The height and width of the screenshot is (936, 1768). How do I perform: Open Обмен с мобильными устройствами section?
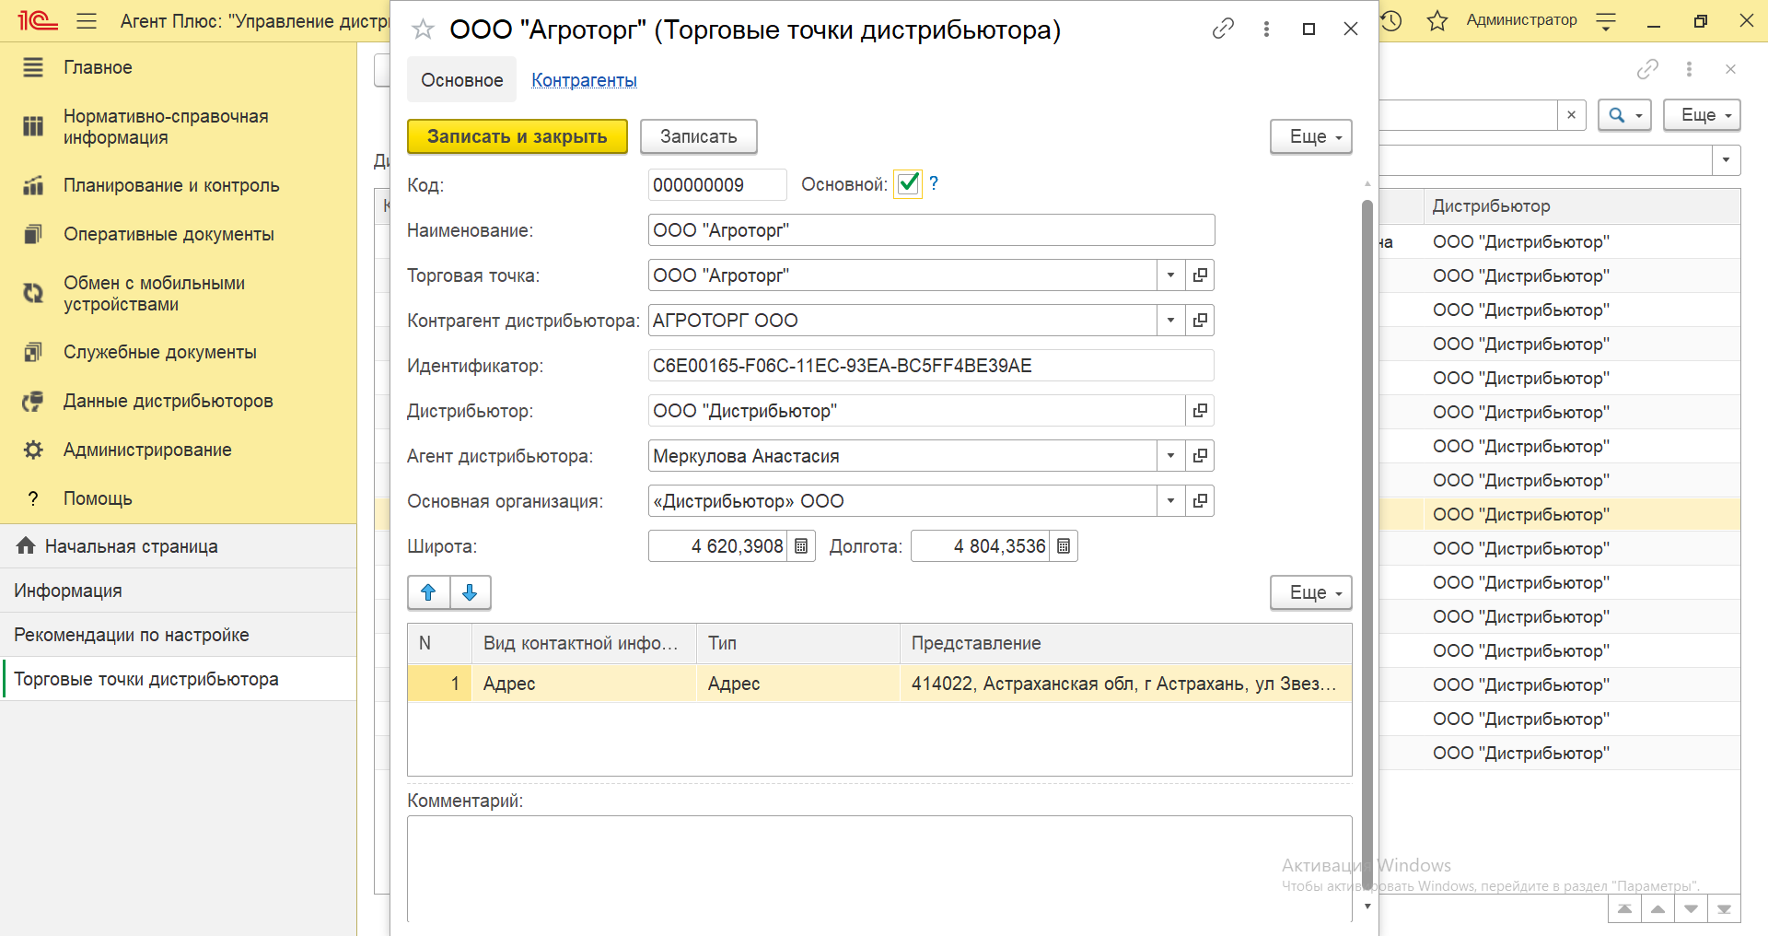179,293
